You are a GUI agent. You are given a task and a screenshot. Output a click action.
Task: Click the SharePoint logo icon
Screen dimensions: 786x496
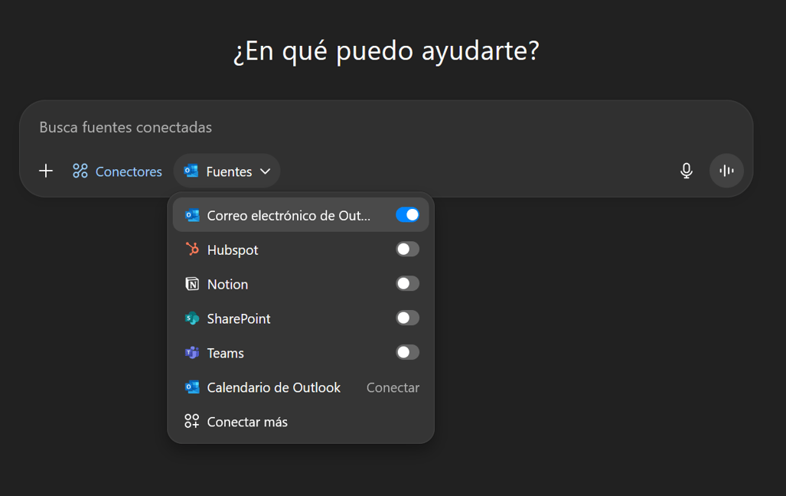click(192, 318)
